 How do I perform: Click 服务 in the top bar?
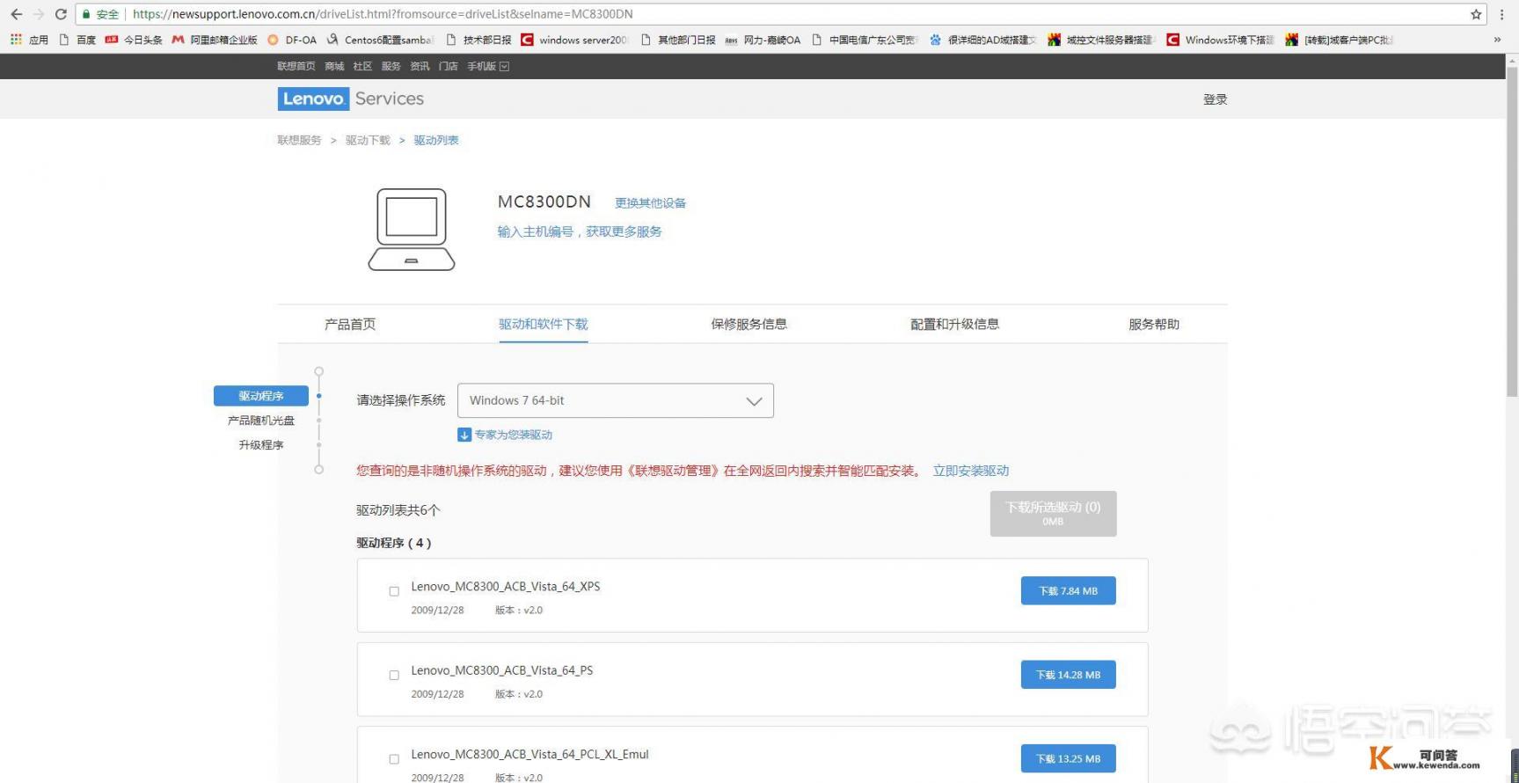391,66
